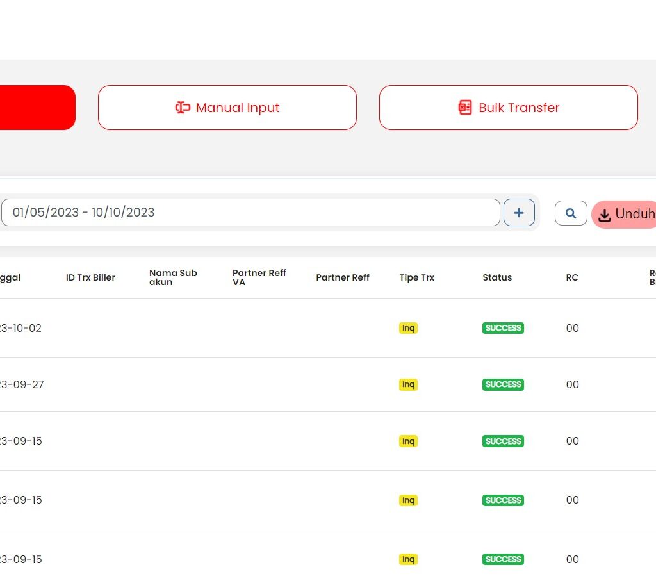Click the Status column header

tap(497, 277)
